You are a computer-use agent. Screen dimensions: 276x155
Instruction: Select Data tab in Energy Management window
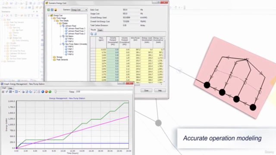coord(10,88)
